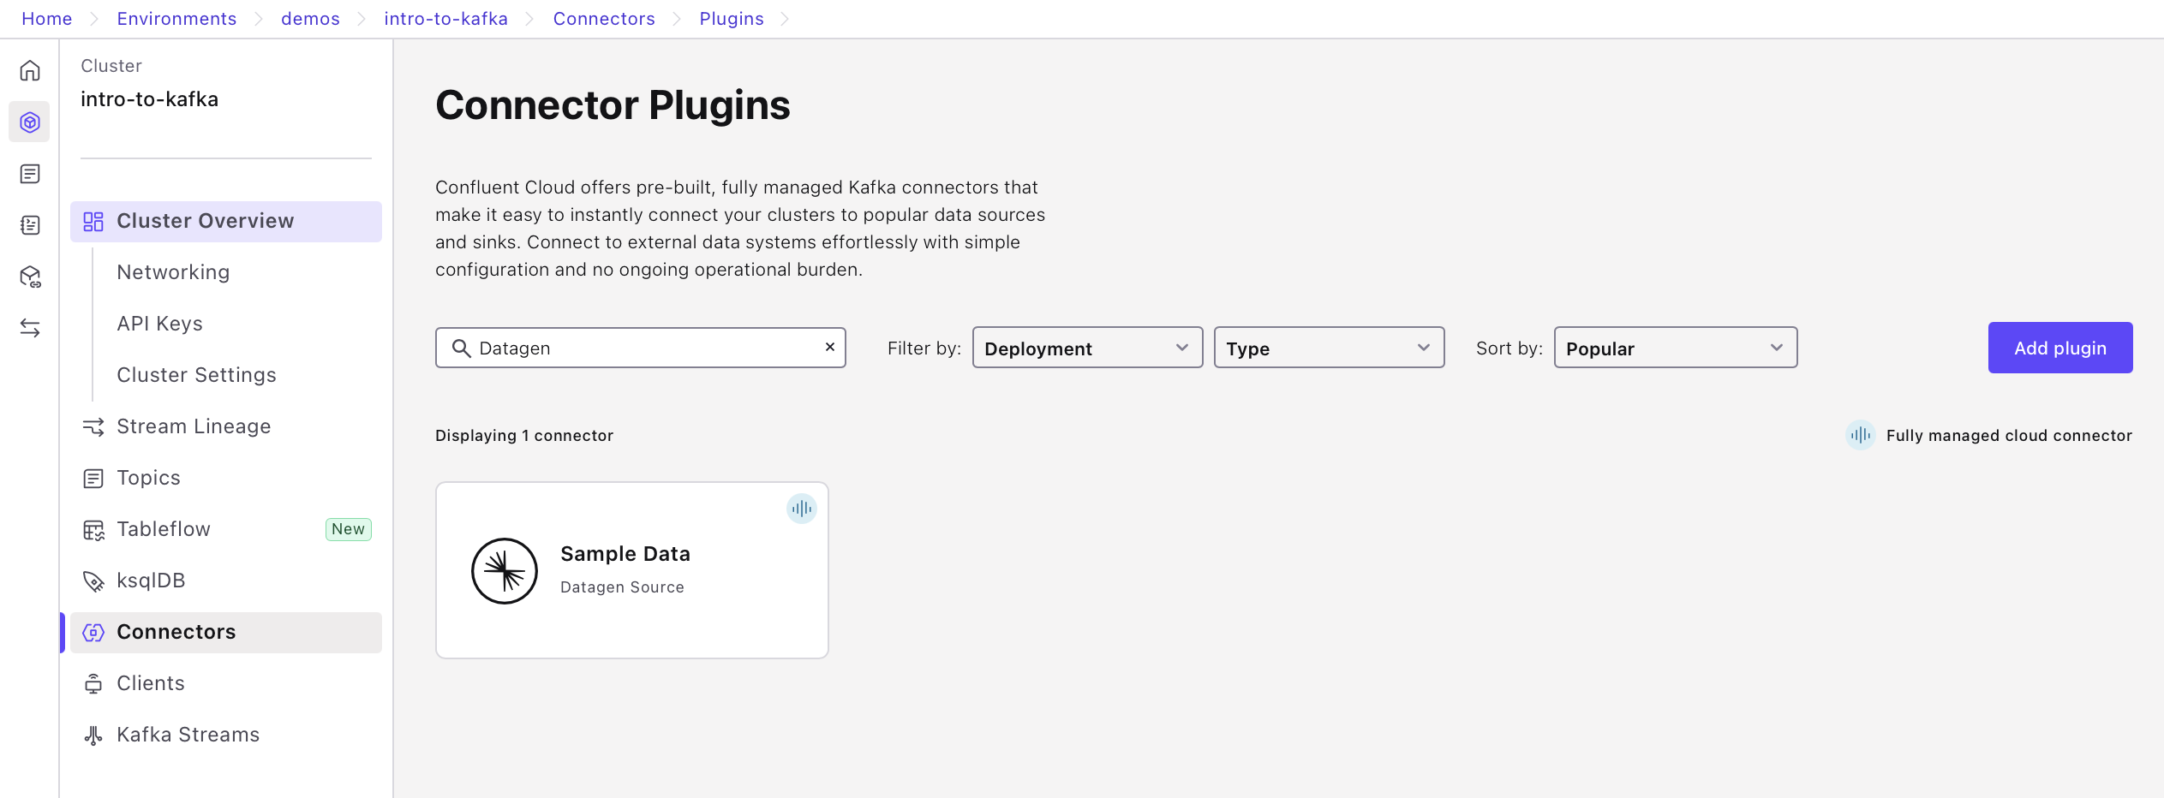Clear the Datagen search text

coord(830,347)
